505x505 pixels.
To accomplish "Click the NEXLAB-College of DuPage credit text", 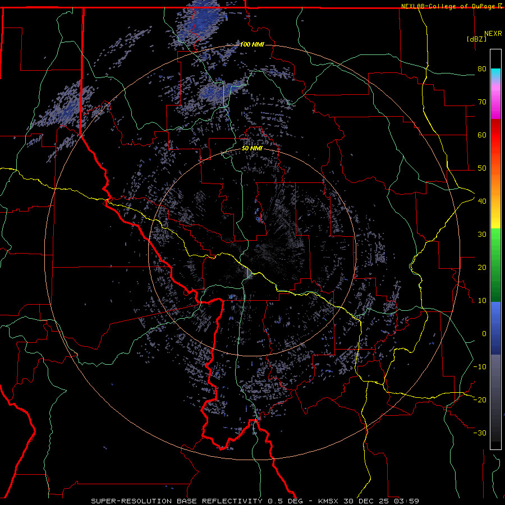I will tap(448, 6).
